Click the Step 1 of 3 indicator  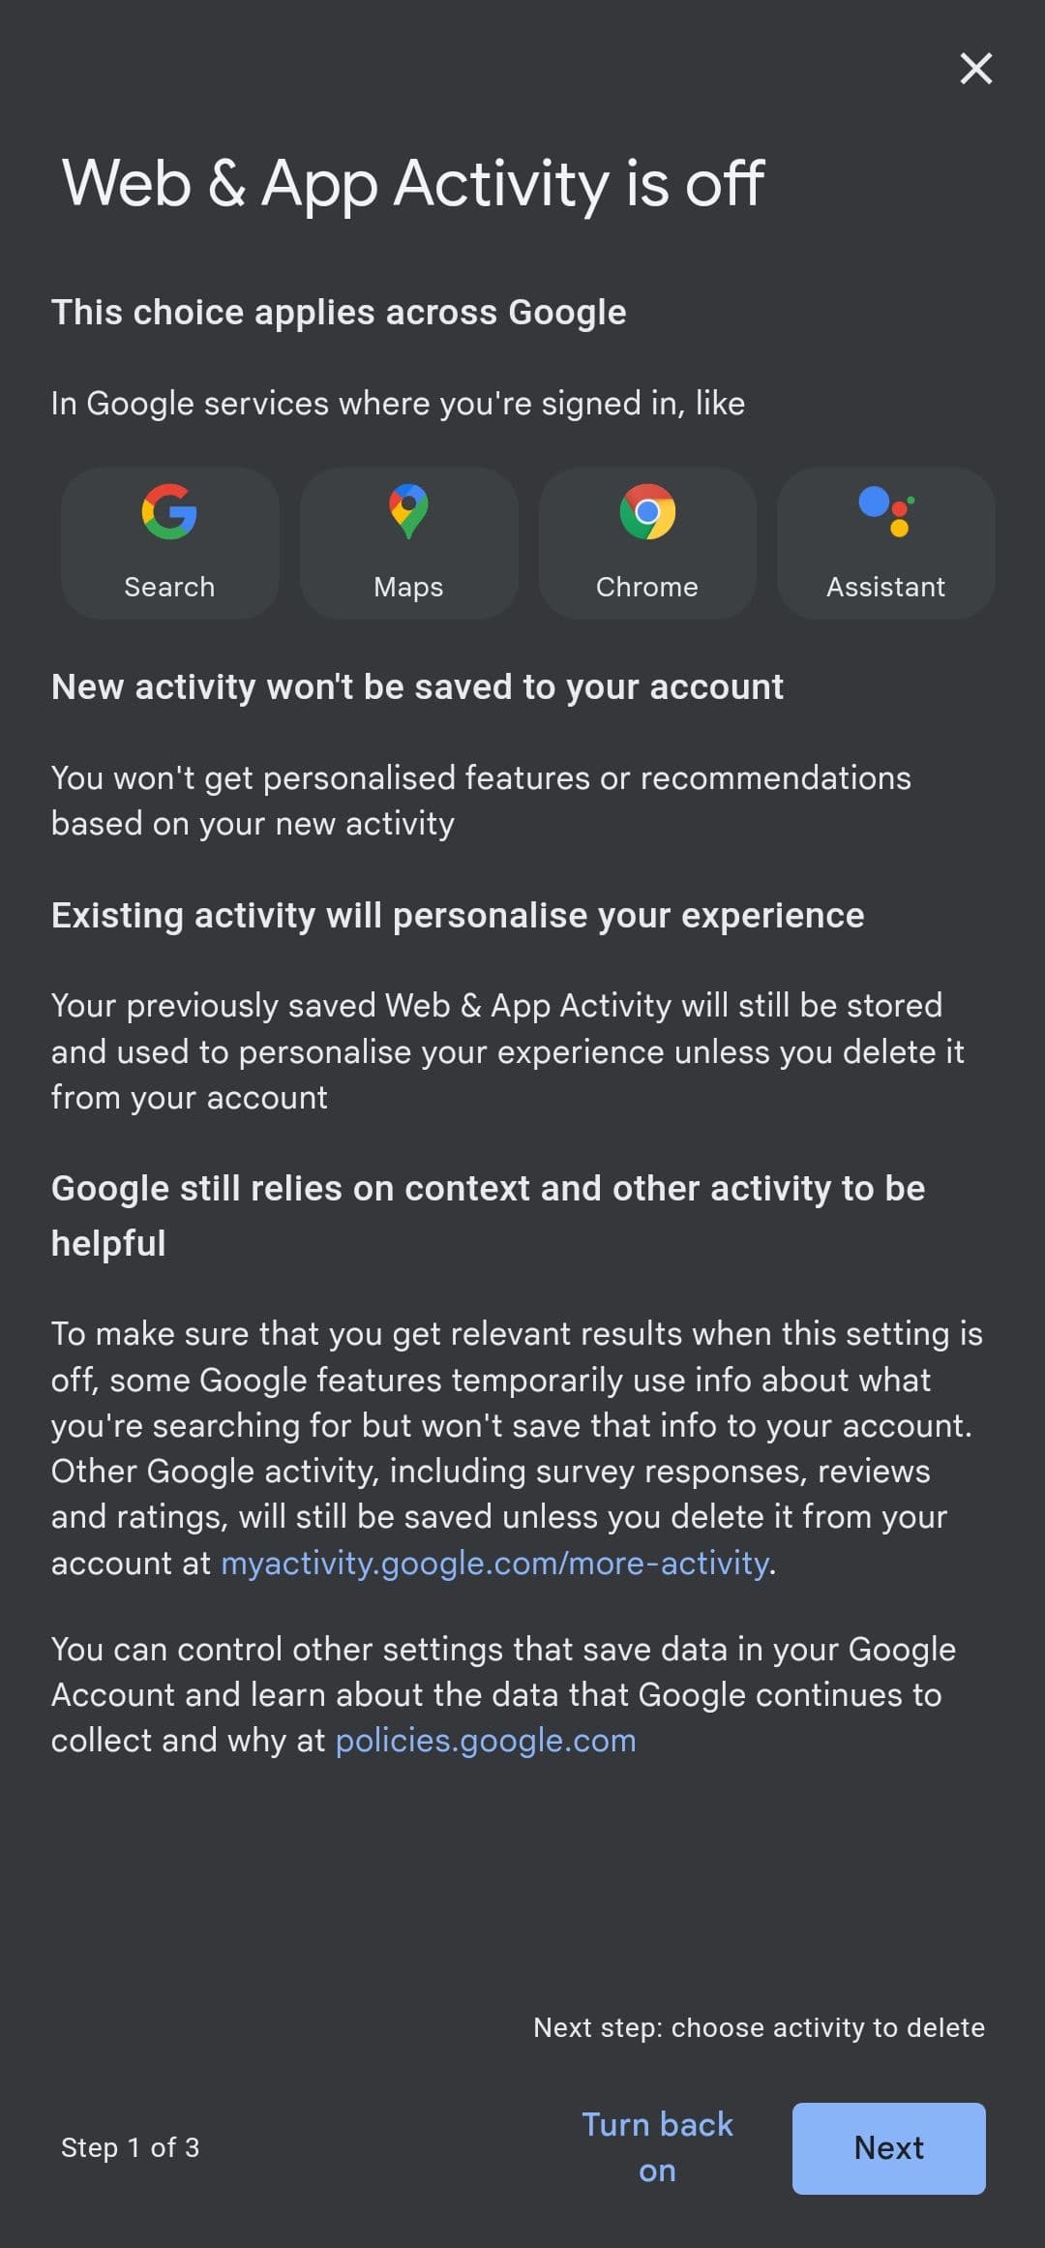[x=131, y=2147]
